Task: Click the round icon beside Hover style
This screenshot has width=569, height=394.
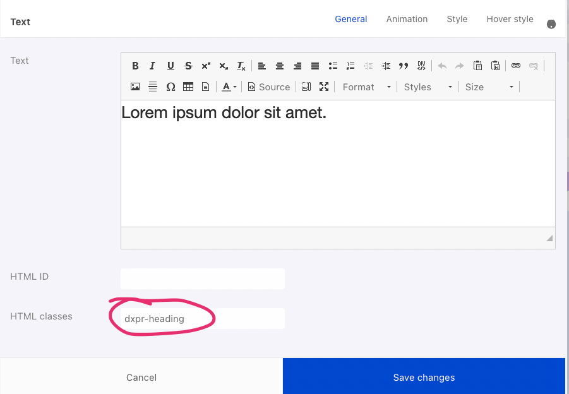Action: click(551, 24)
